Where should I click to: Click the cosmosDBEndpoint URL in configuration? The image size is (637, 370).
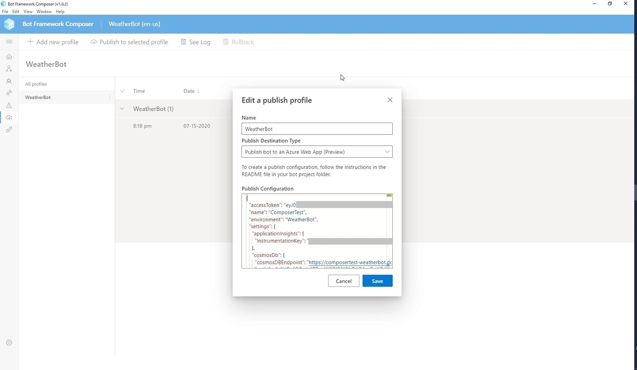349,262
